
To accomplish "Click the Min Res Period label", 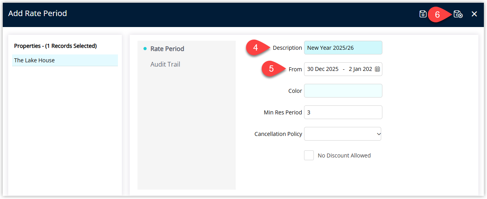I will [283, 112].
